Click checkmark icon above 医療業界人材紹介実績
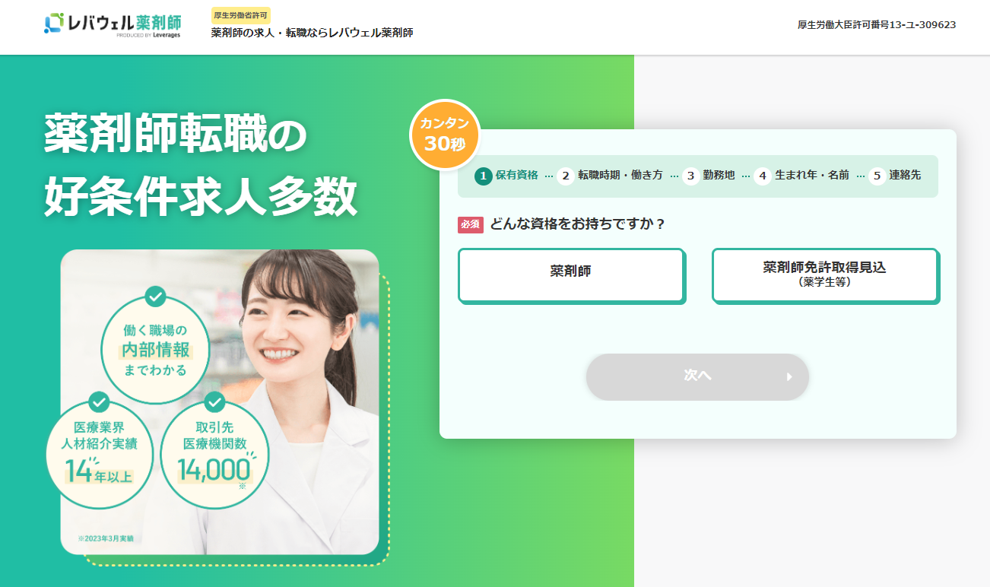This screenshot has height=587, width=990. tap(99, 402)
